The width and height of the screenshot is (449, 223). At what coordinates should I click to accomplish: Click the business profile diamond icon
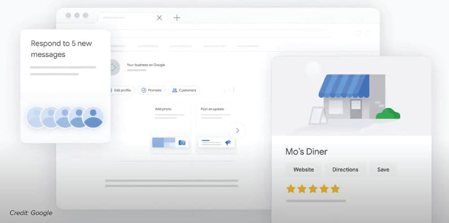pyautogui.click(x=114, y=68)
